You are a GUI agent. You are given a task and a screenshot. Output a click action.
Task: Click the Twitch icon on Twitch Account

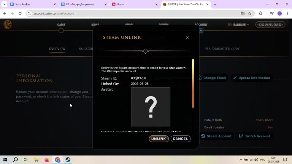click(241, 136)
